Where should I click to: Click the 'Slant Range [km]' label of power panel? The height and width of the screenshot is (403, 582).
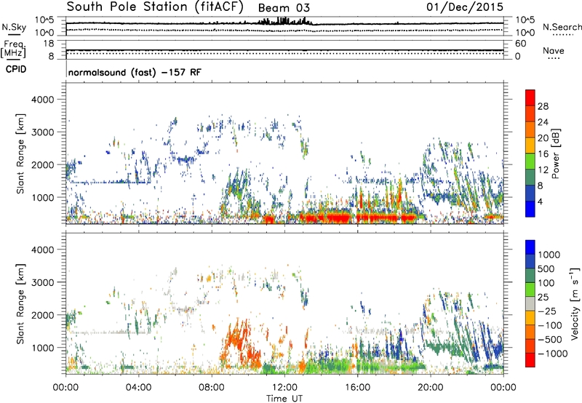tap(20, 153)
